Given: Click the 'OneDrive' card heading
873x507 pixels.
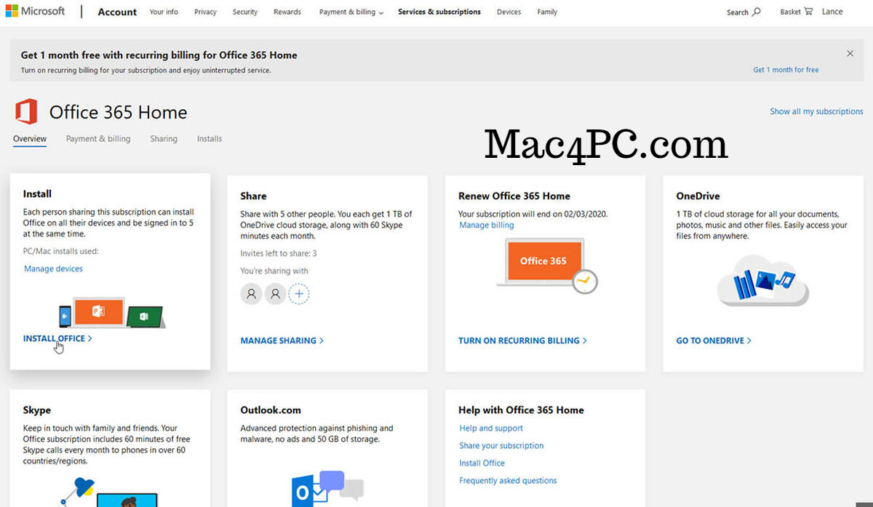Looking at the screenshot, I should 698,196.
